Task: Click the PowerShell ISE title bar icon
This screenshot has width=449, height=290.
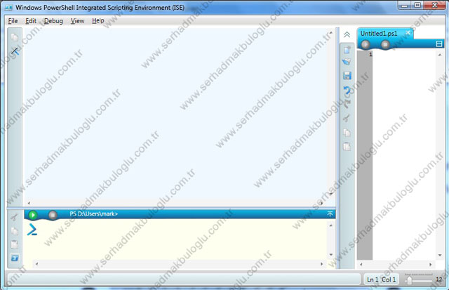Action: [x=8, y=8]
